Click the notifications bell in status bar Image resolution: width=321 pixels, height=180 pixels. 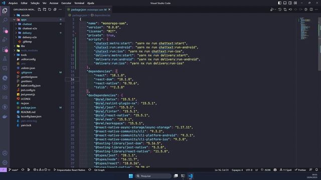coord(316,170)
